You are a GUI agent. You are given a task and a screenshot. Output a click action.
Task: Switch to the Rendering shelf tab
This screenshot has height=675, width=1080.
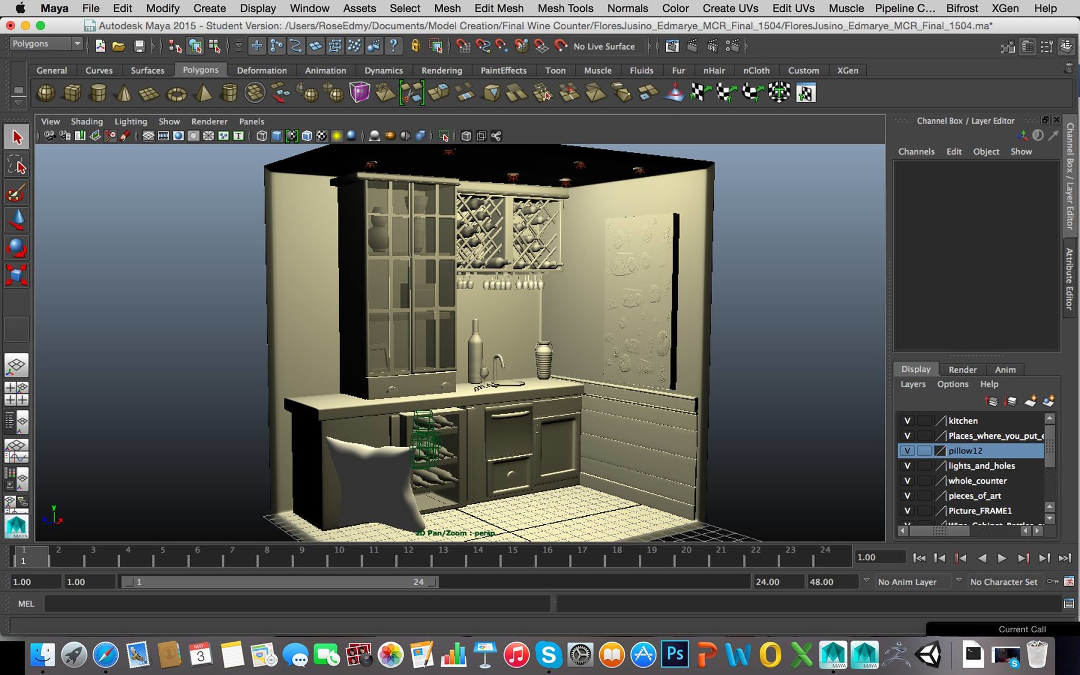pyautogui.click(x=442, y=70)
